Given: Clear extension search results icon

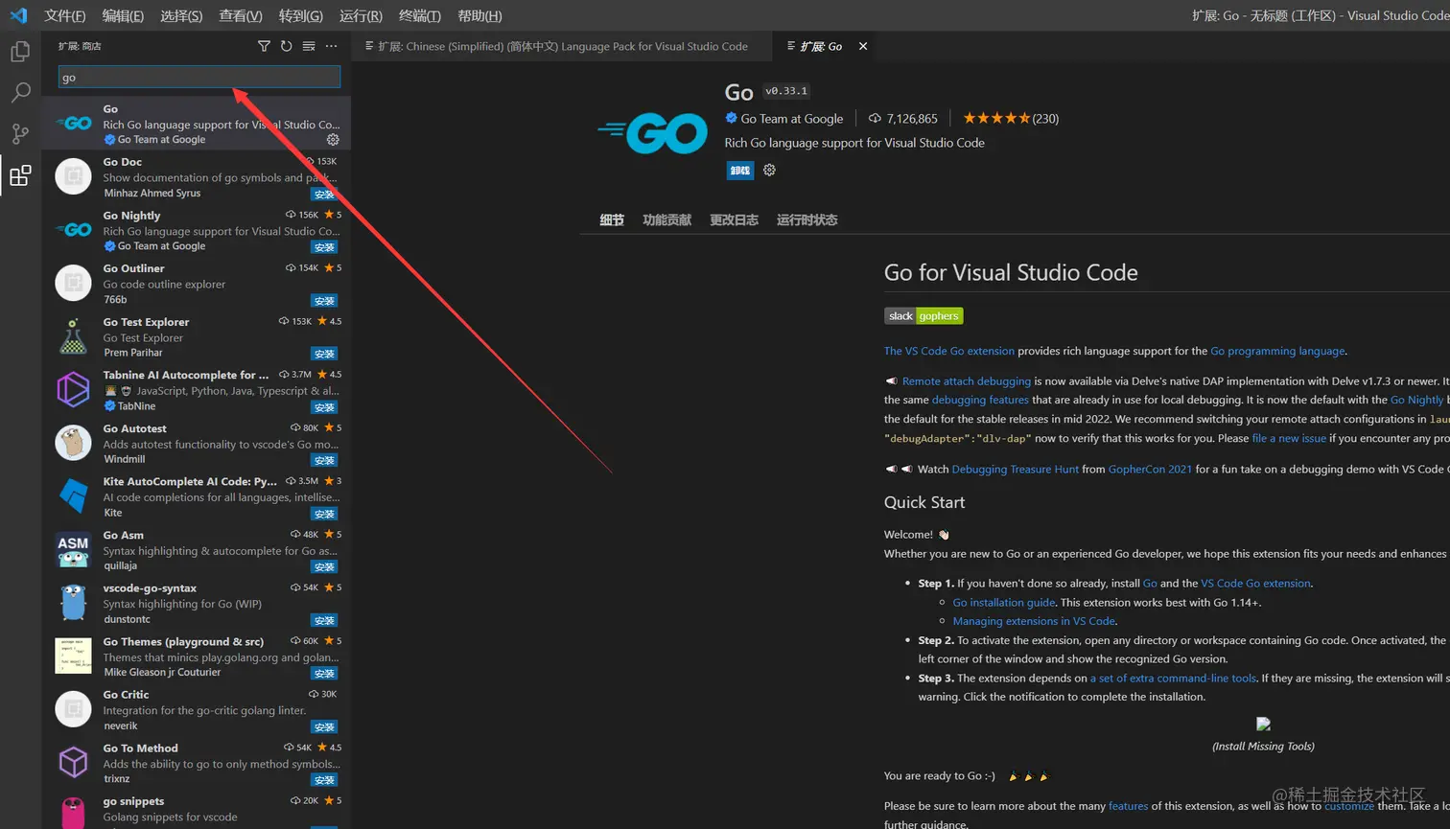Looking at the screenshot, I should tap(309, 46).
